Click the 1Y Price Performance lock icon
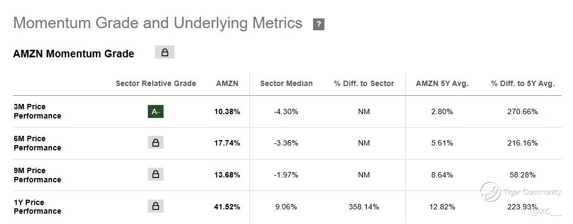Screen dimensions: 573x224 [x=155, y=206]
